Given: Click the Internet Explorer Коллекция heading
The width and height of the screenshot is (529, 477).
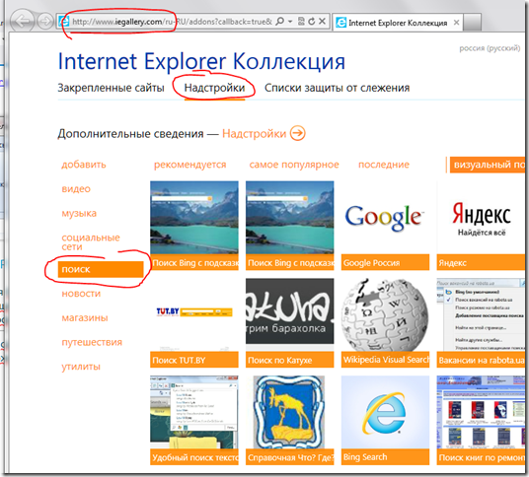Looking at the screenshot, I should [201, 61].
